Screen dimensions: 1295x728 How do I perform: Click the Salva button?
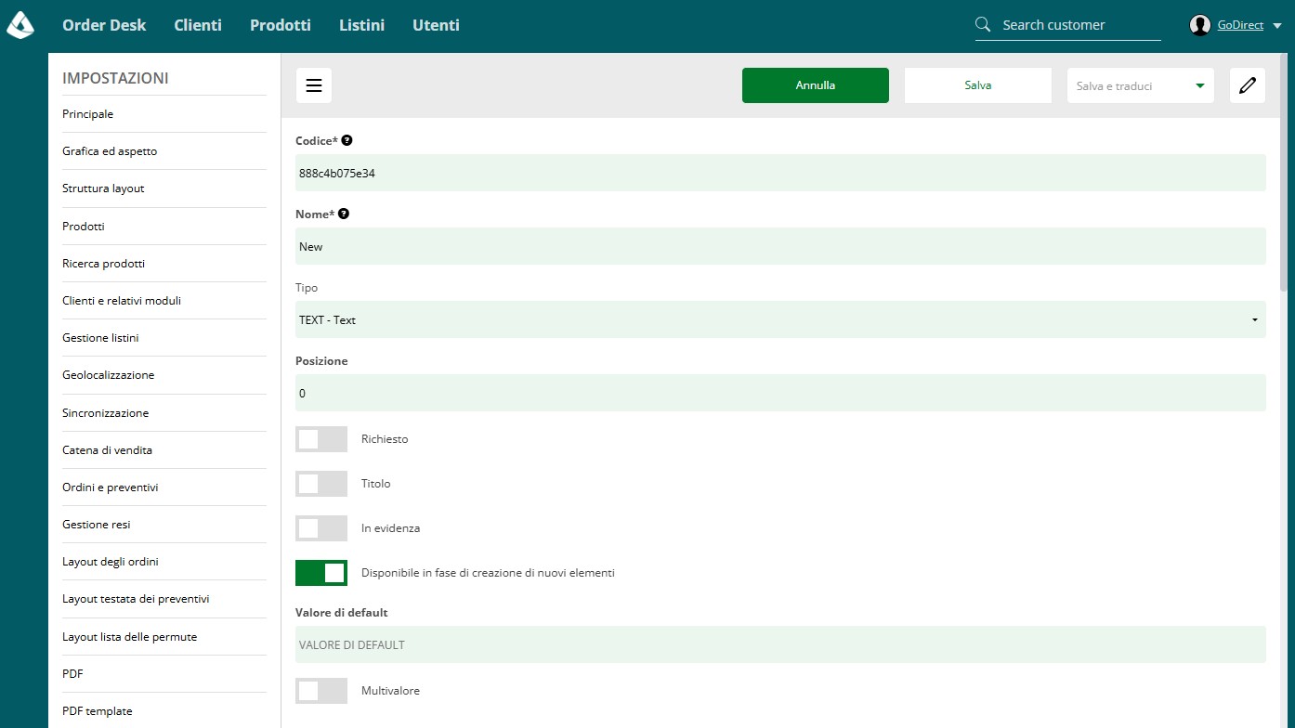point(978,85)
